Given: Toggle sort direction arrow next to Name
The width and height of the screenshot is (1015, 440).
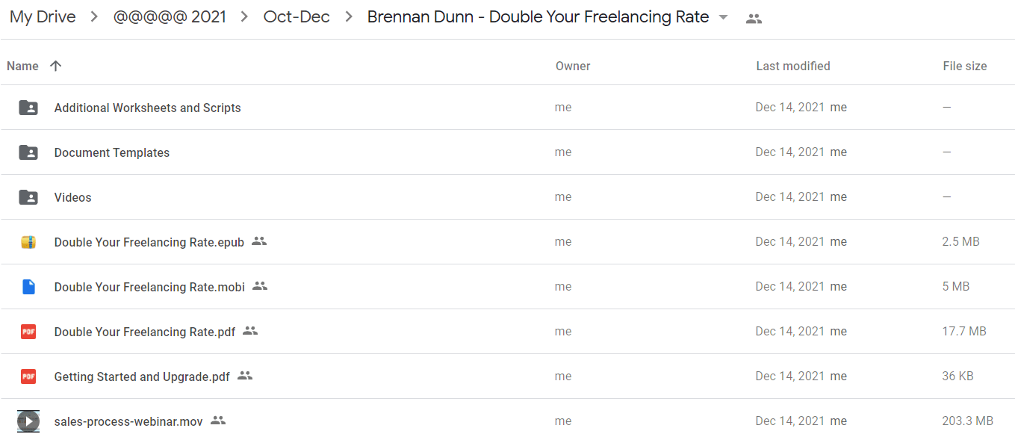Looking at the screenshot, I should click(55, 66).
